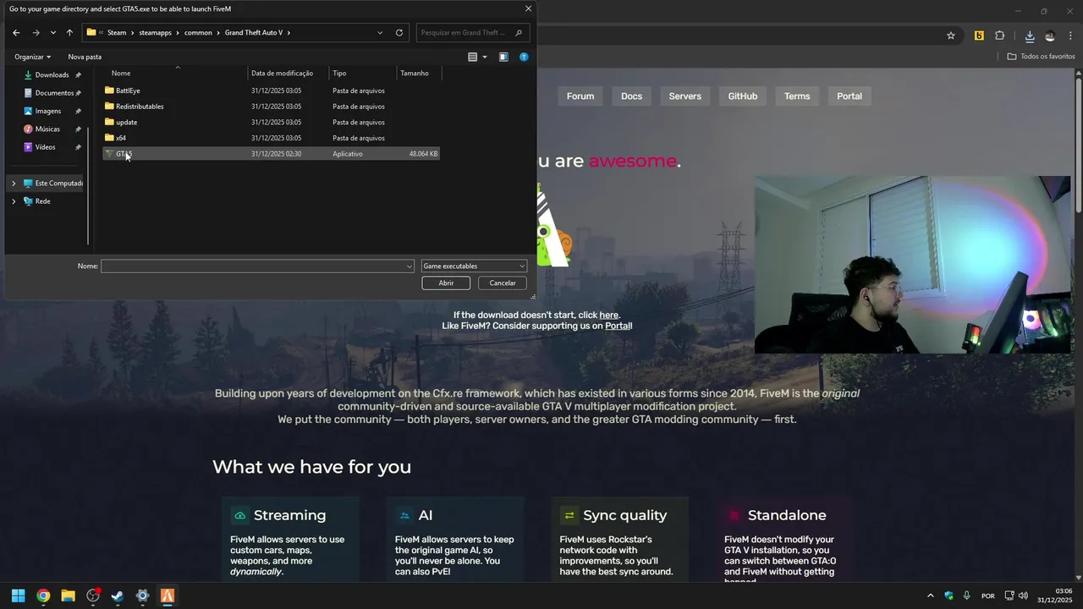
Task: Select the GTA5 application file
Action: tap(271, 154)
